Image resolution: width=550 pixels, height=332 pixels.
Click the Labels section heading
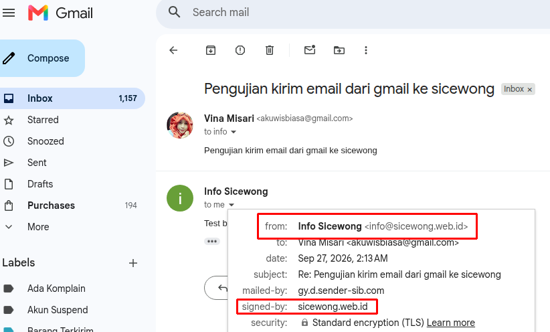(x=19, y=262)
